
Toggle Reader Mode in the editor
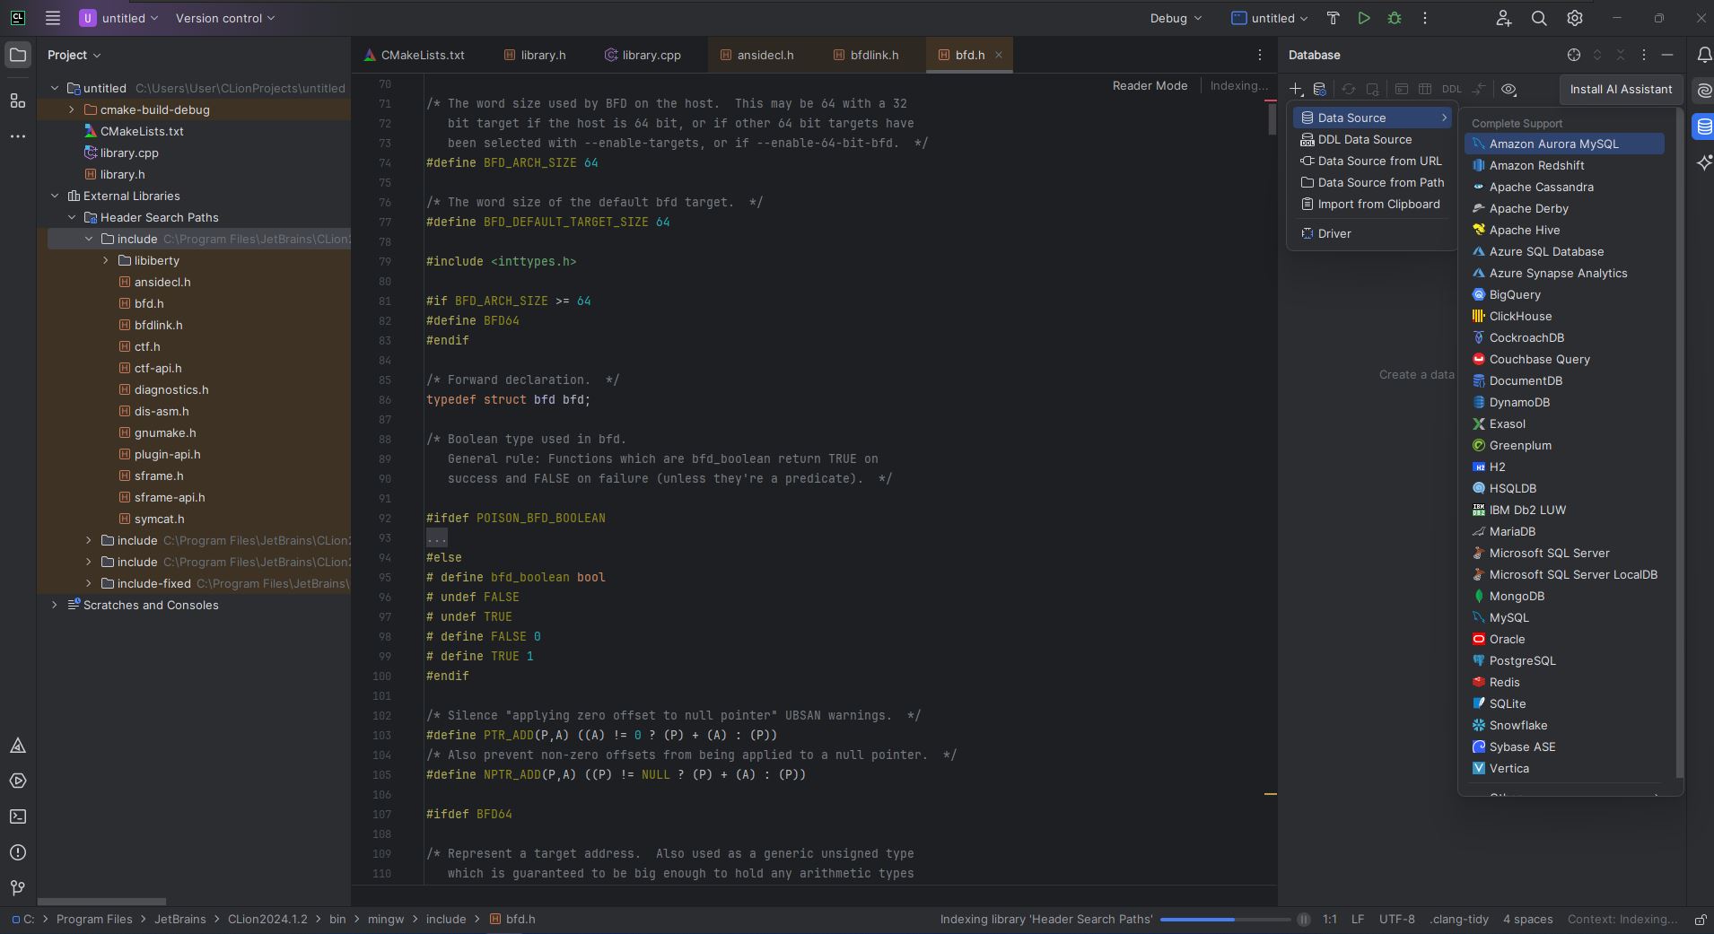pyautogui.click(x=1150, y=85)
